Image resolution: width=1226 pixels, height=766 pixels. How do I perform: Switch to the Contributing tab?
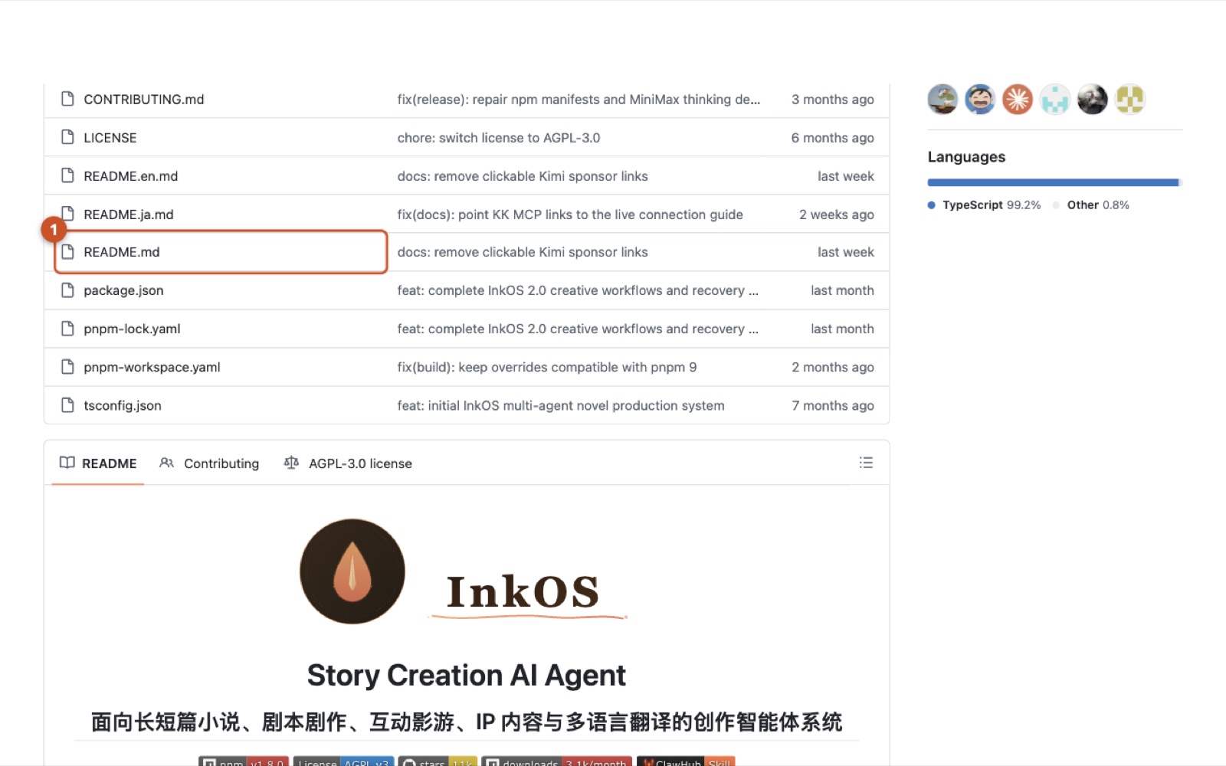point(209,463)
